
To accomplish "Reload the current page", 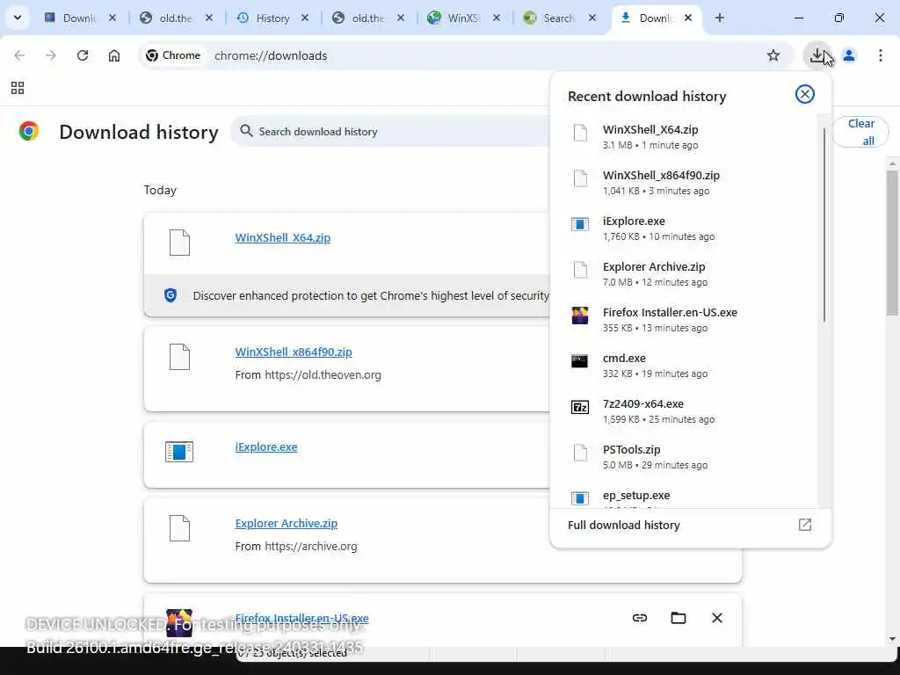I will [83, 55].
